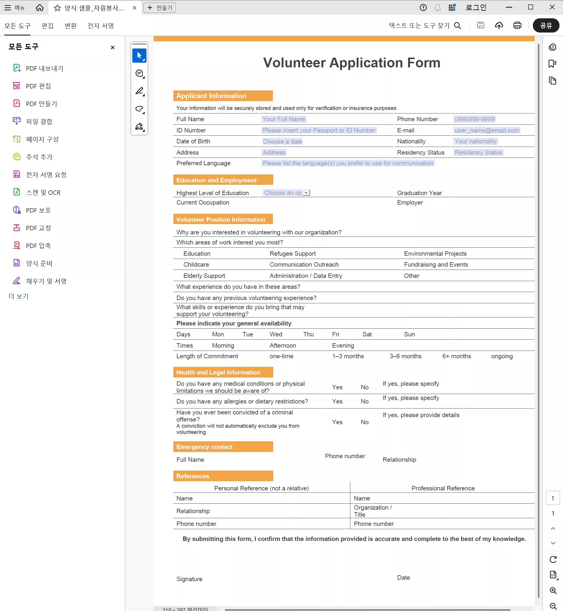Click the cloud upload icon
The width and height of the screenshot is (563, 611).
[x=499, y=25]
